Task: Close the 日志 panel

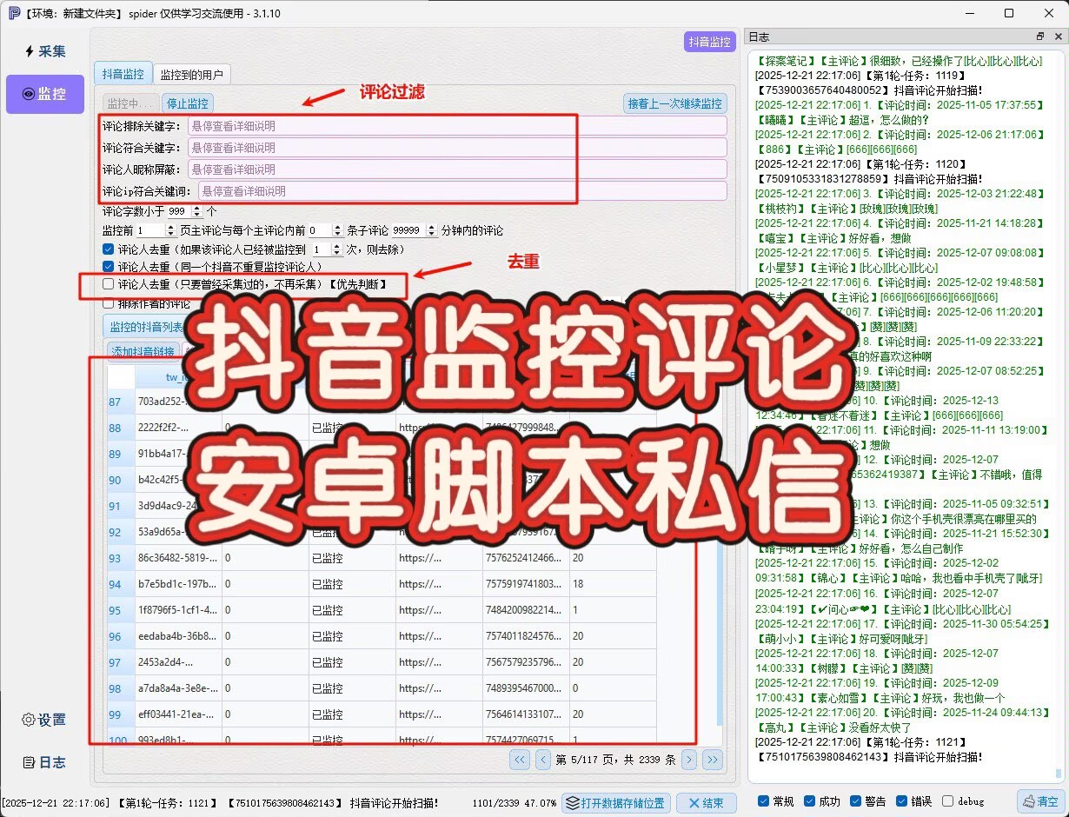Action: [1058, 37]
